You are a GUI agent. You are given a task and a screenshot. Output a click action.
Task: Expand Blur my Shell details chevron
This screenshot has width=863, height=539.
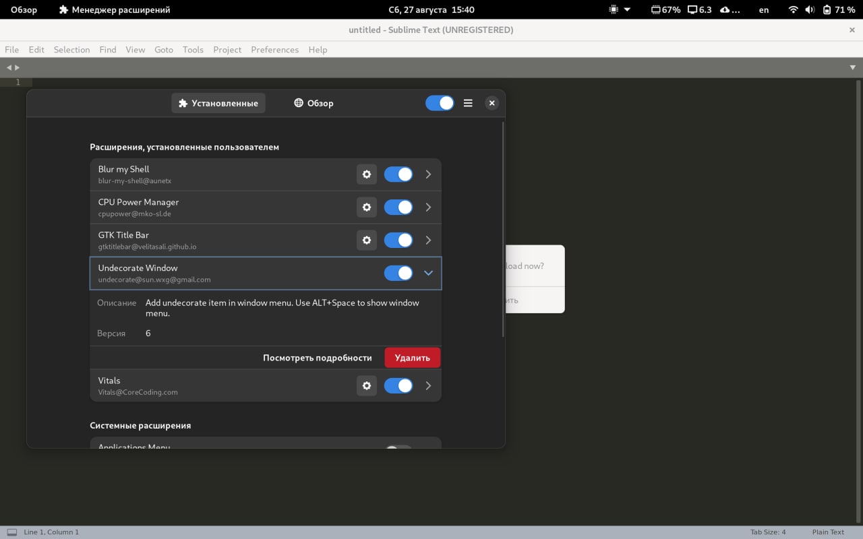(x=428, y=175)
